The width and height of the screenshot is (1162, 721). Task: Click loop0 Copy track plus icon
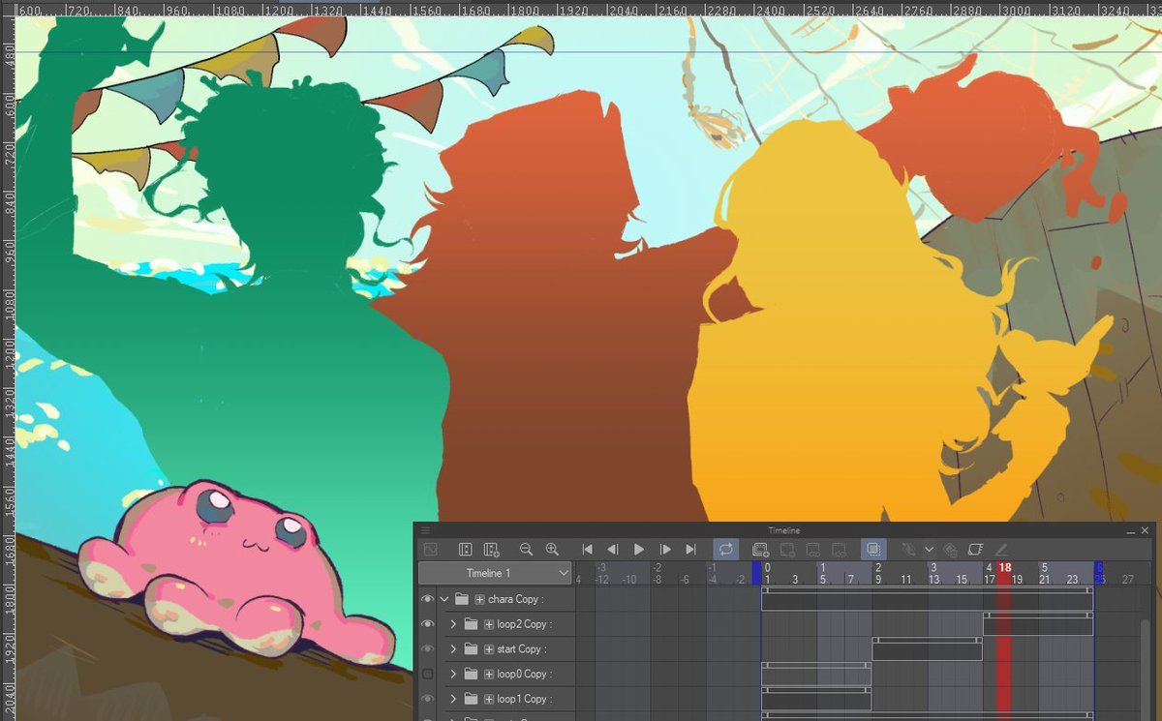pyautogui.click(x=489, y=674)
